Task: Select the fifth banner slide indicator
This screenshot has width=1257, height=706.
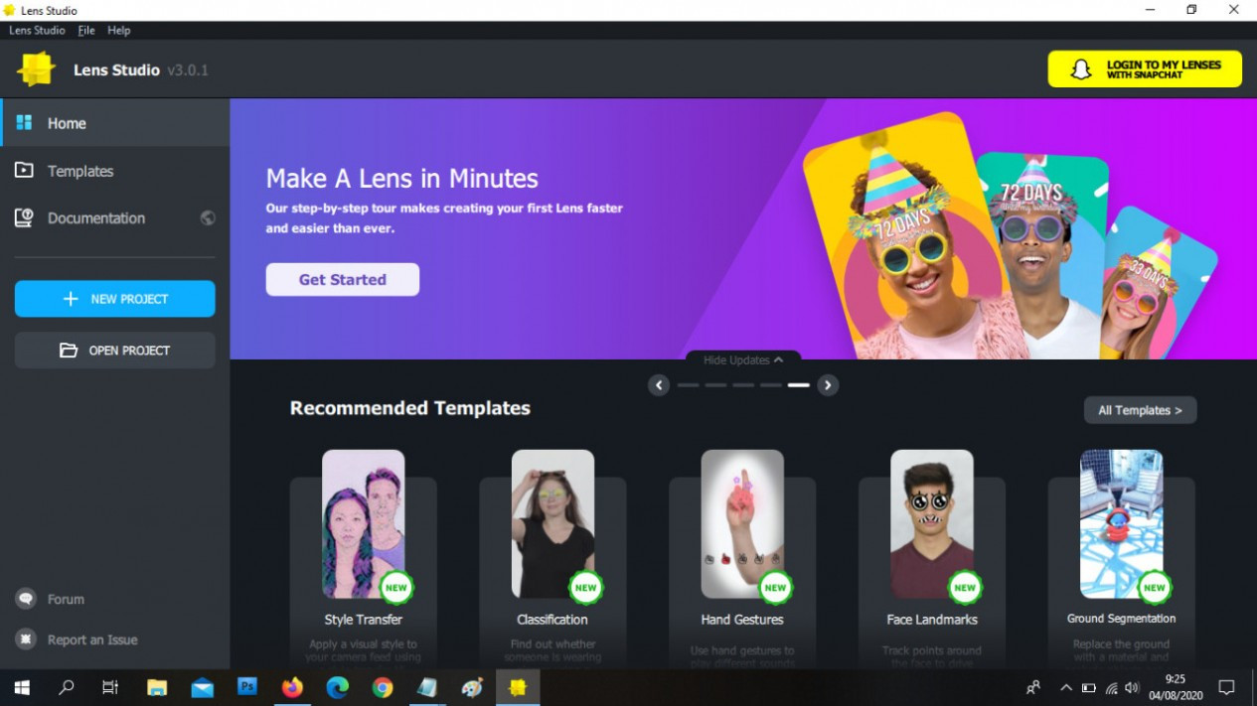Action: [799, 385]
